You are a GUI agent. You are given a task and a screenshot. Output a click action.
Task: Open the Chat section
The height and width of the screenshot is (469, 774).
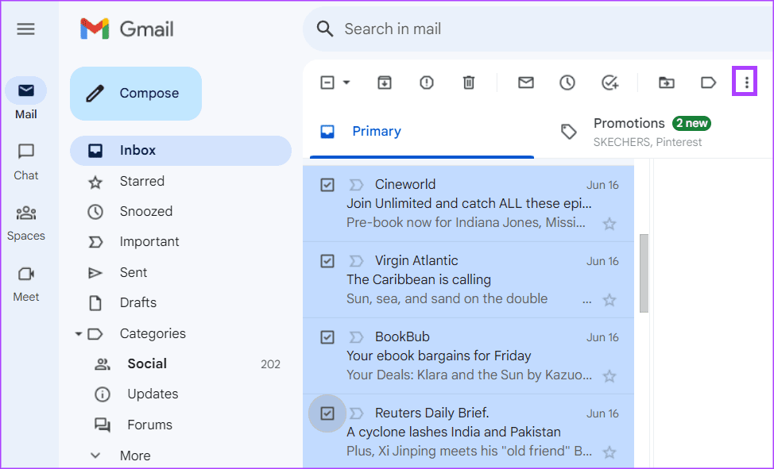(x=25, y=162)
